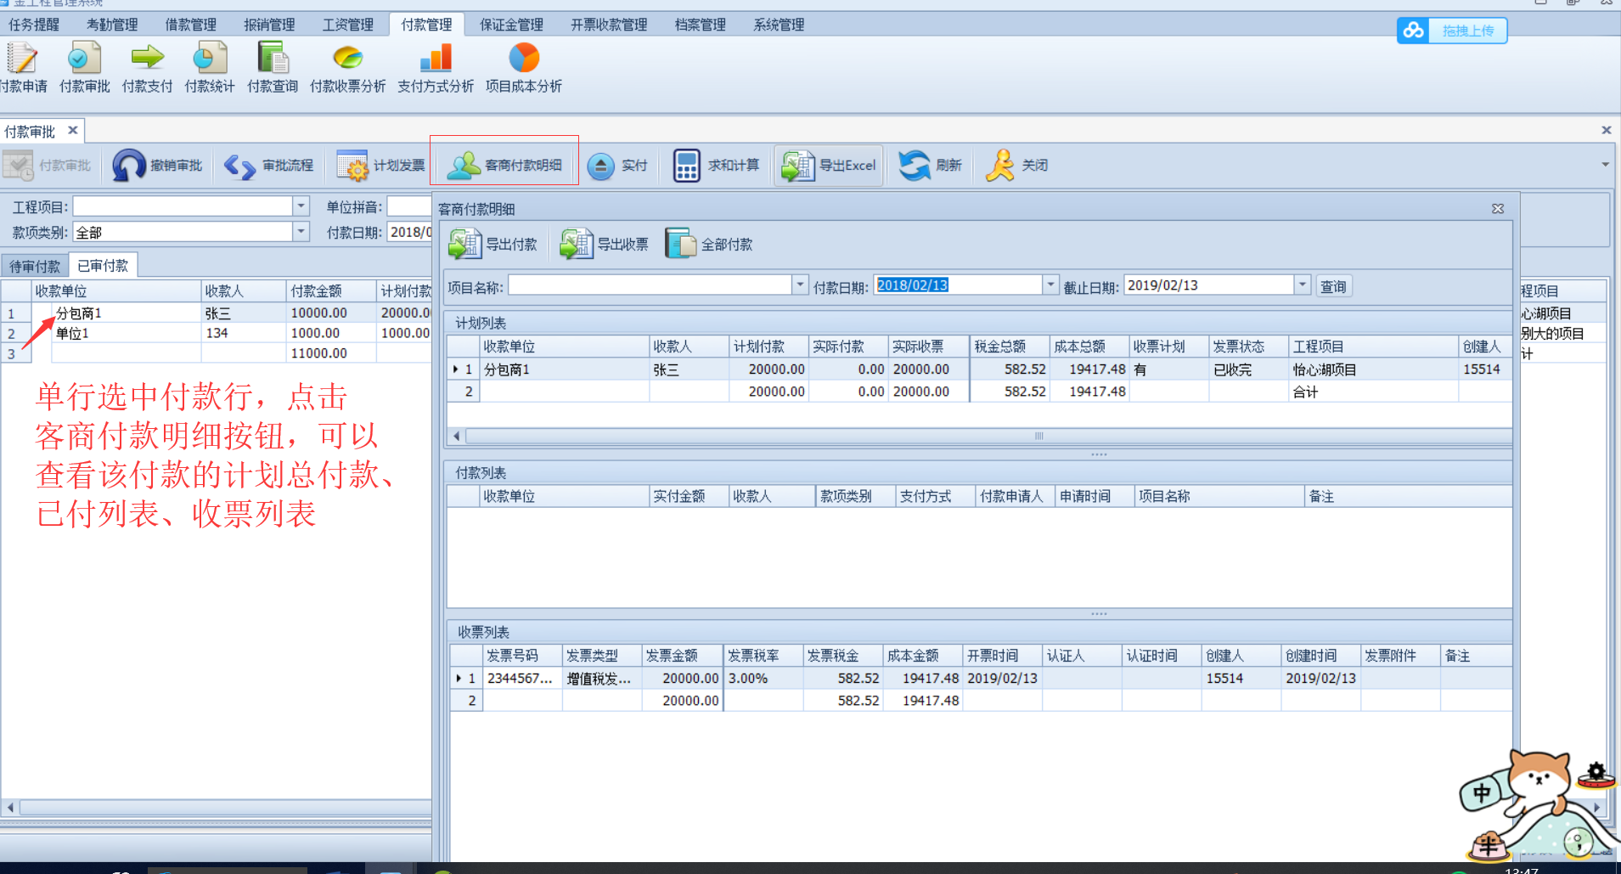Sort by 收款单位 column in 计划列表
Viewport: 1621px width, 874px height.
[564, 347]
